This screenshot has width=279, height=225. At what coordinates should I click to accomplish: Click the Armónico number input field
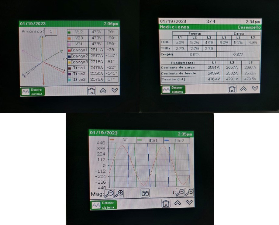point(51,31)
